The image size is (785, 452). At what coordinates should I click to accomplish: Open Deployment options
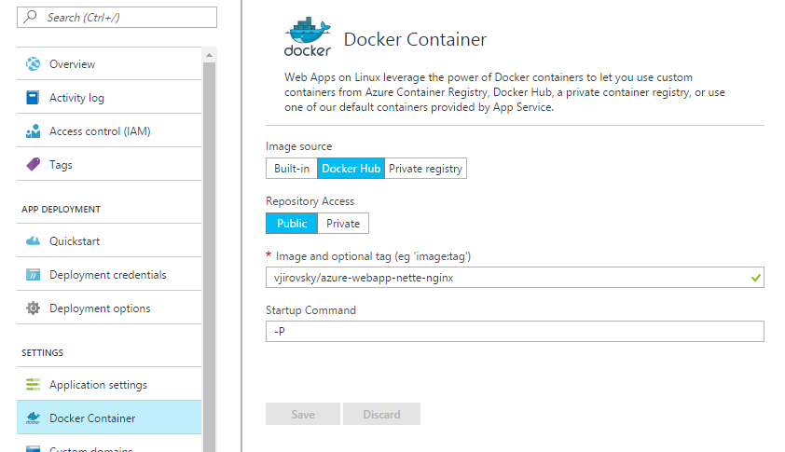coord(109,308)
